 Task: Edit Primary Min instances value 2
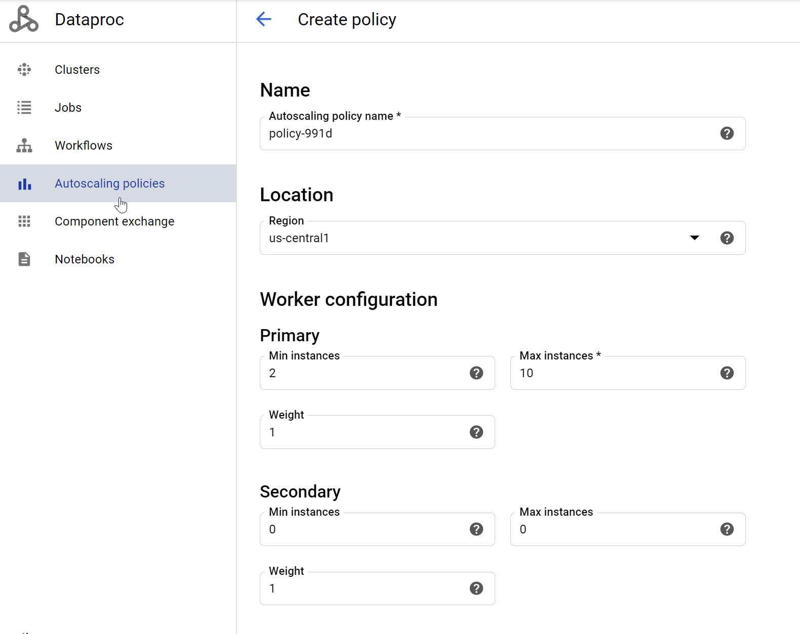pos(377,373)
